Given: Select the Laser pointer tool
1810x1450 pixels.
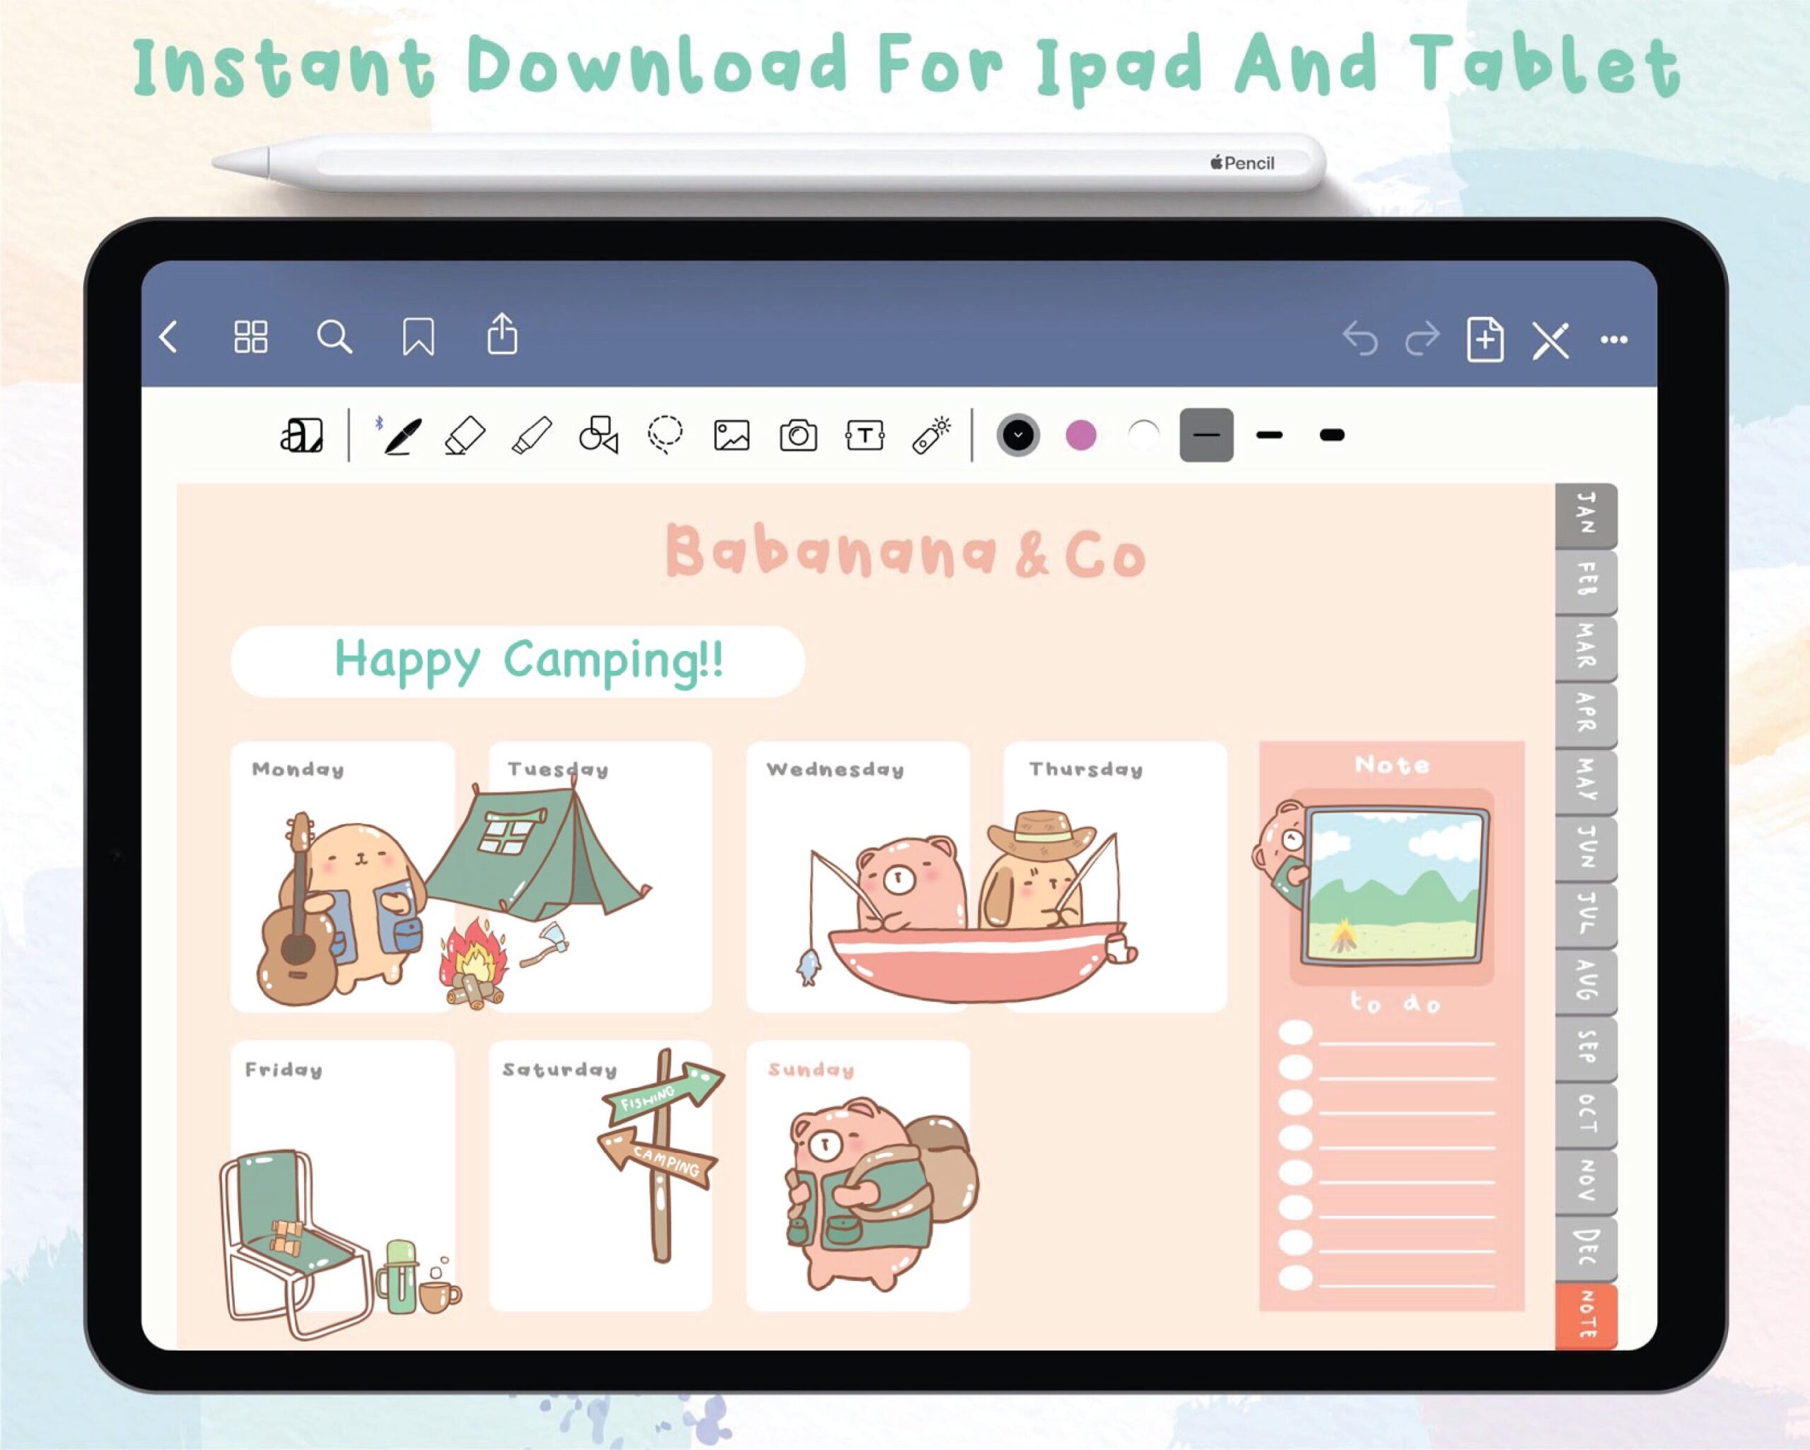Looking at the screenshot, I should coord(931,435).
